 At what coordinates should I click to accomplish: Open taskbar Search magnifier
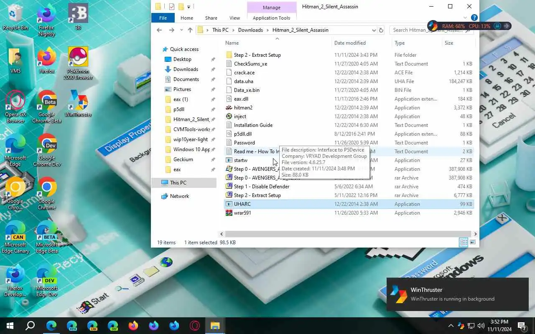coord(30,326)
